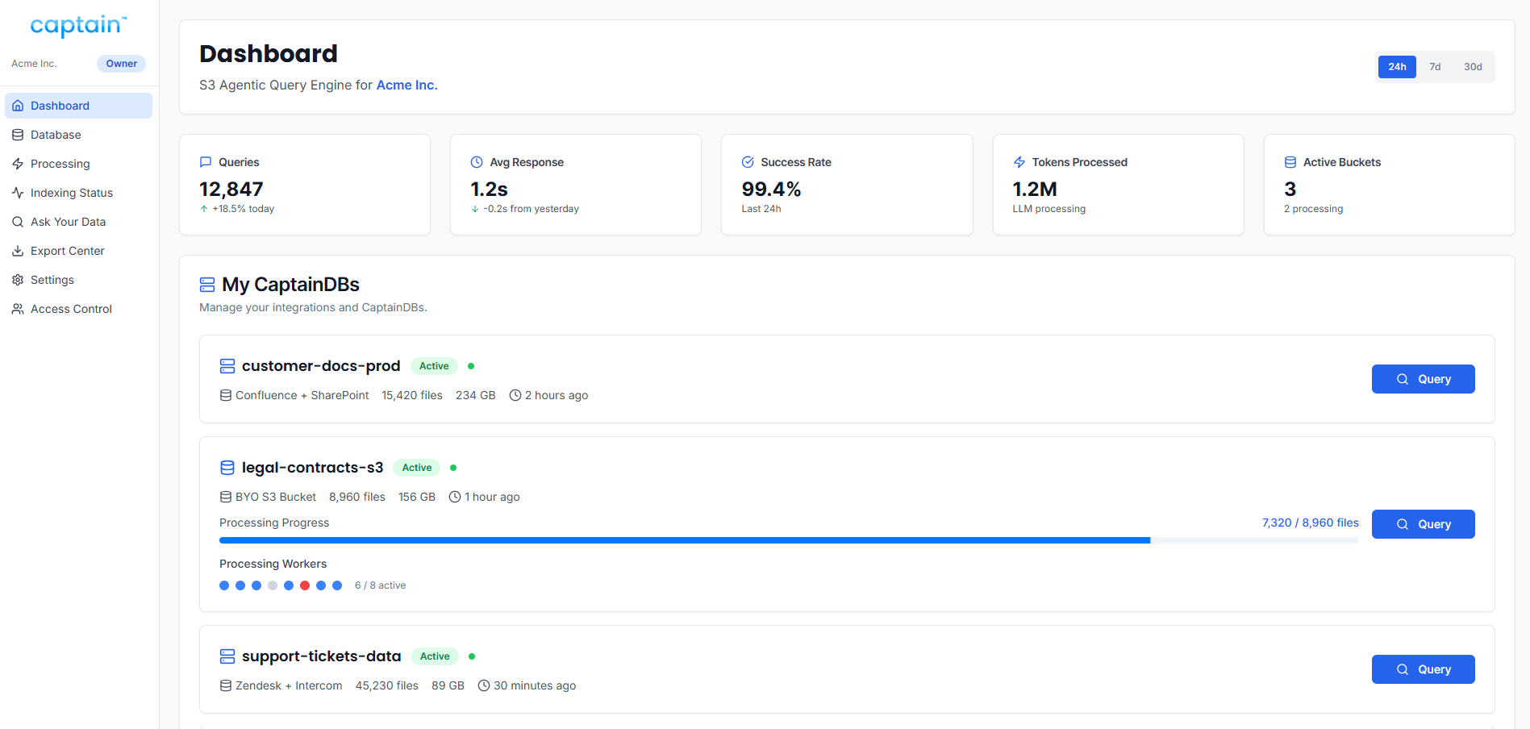Click Active badge on customer-docs-prod
Screen dimensions: 1530x729
(x=434, y=366)
